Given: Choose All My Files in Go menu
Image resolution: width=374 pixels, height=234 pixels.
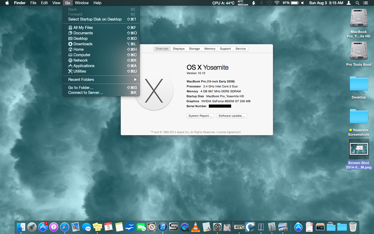Looking at the screenshot, I should point(101,28).
